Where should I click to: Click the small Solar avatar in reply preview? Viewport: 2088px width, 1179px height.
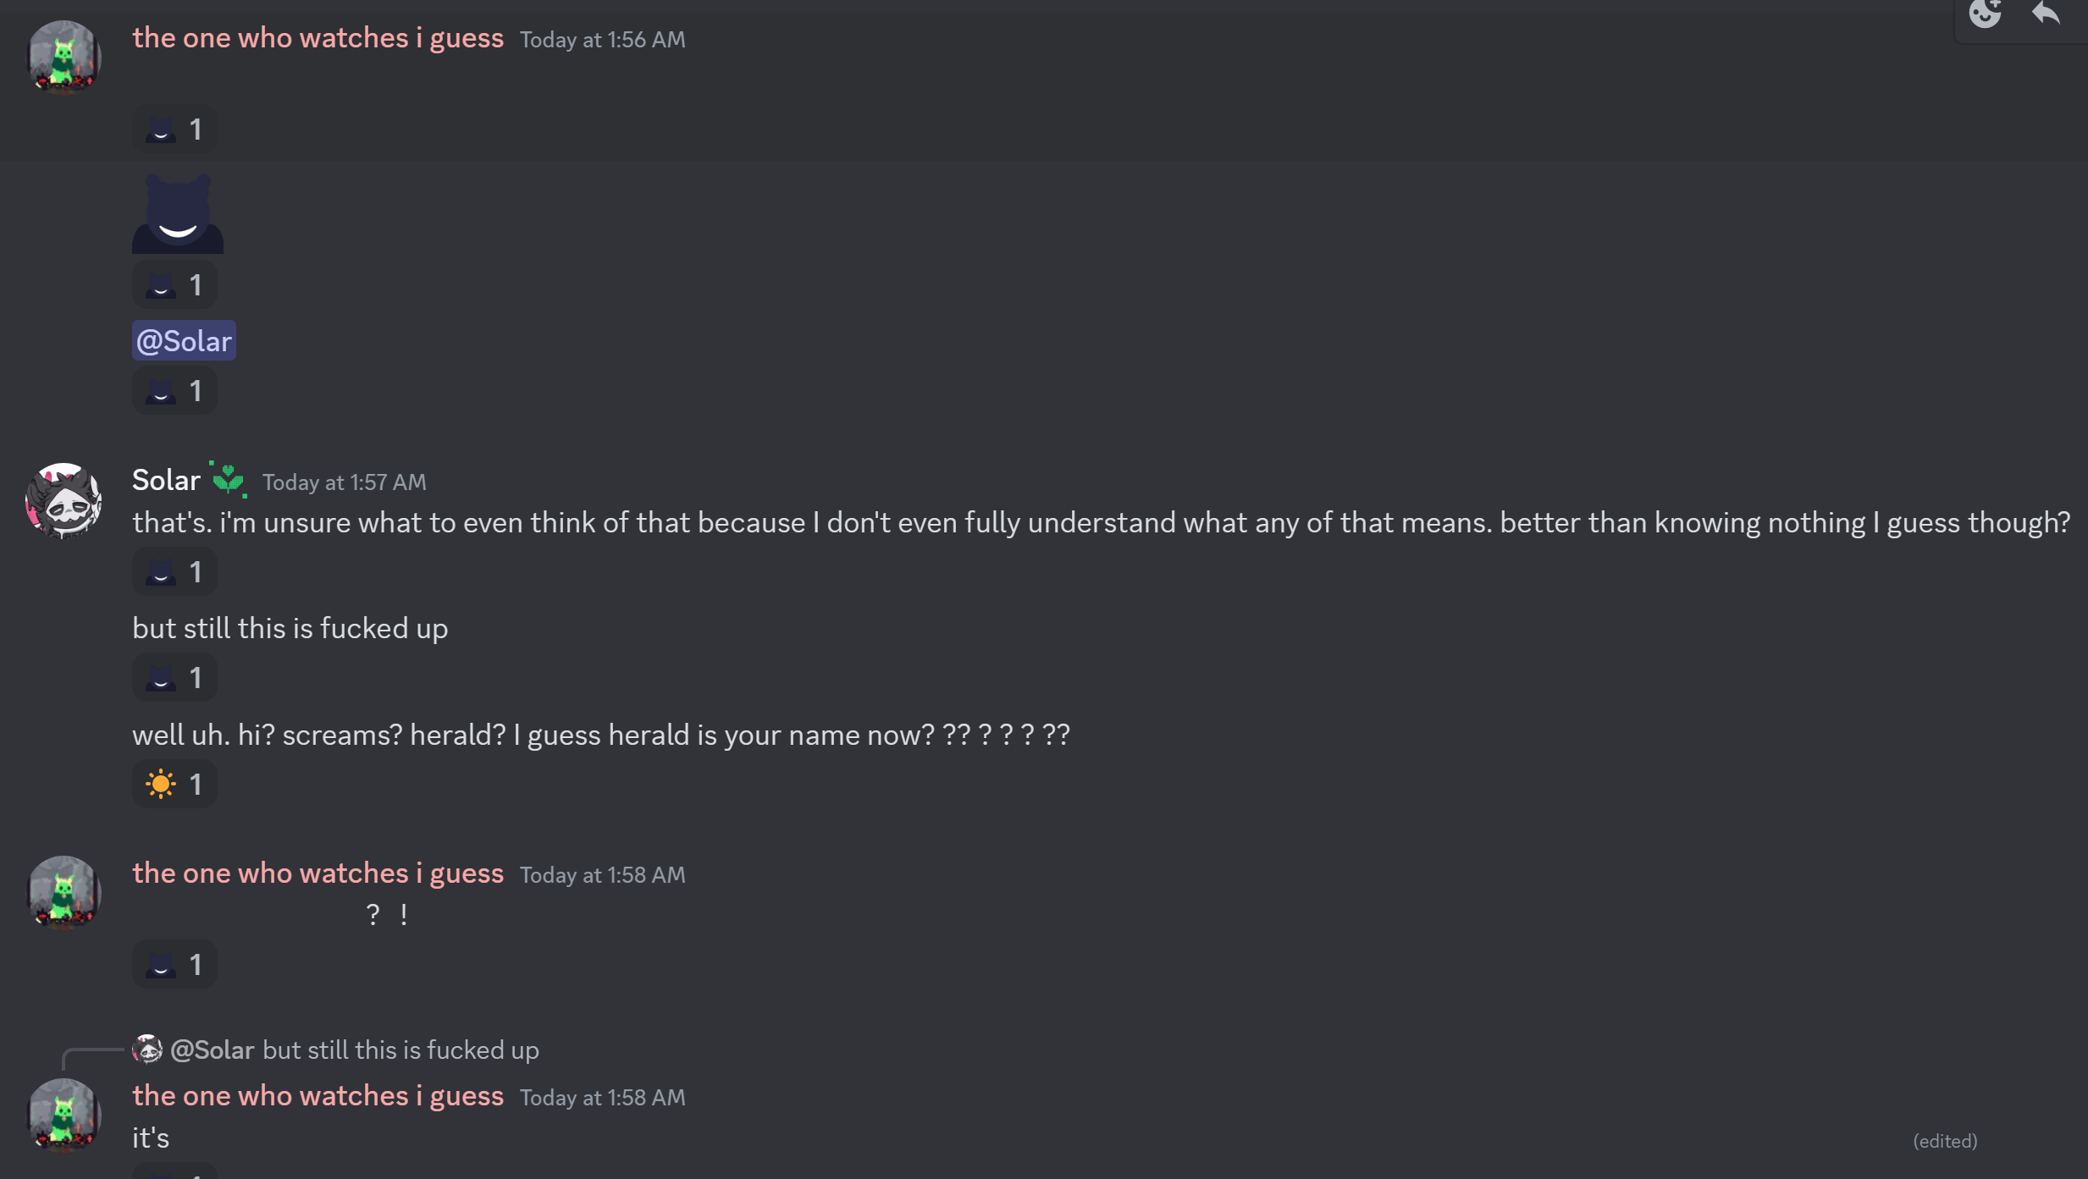tap(147, 1050)
